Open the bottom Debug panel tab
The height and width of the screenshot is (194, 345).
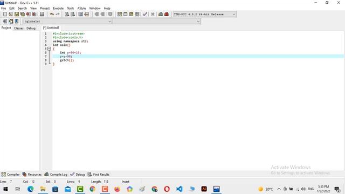pyautogui.click(x=78, y=175)
